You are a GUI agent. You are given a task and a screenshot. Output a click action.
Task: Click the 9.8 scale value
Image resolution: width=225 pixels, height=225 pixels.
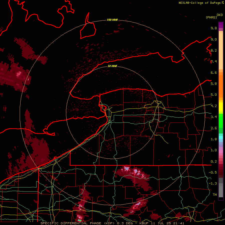(x=214, y=28)
